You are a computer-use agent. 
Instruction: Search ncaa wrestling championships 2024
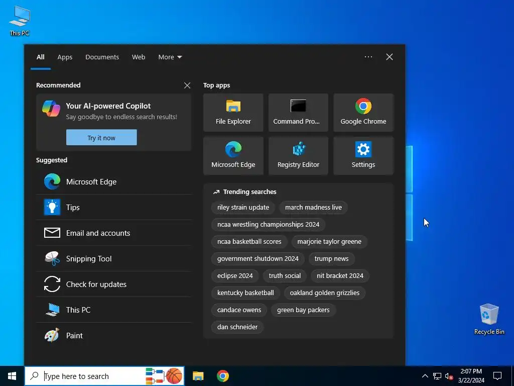[x=268, y=225]
